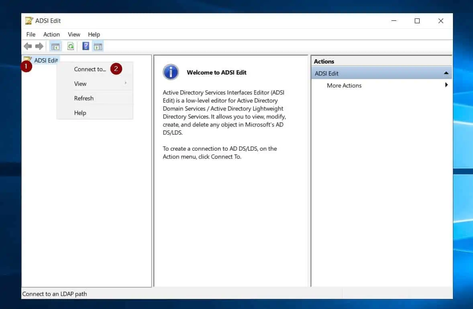Click the blue information icon
Image resolution: width=473 pixels, height=309 pixels.
pyautogui.click(x=171, y=72)
